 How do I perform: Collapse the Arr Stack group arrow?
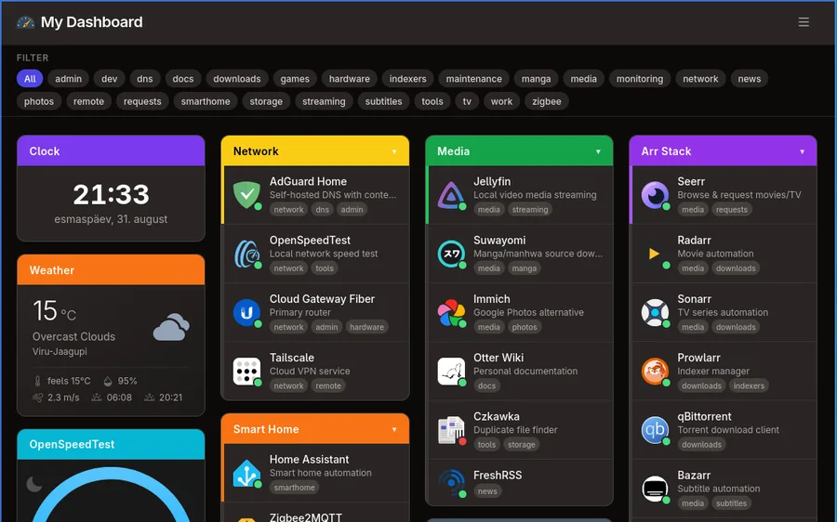(803, 151)
